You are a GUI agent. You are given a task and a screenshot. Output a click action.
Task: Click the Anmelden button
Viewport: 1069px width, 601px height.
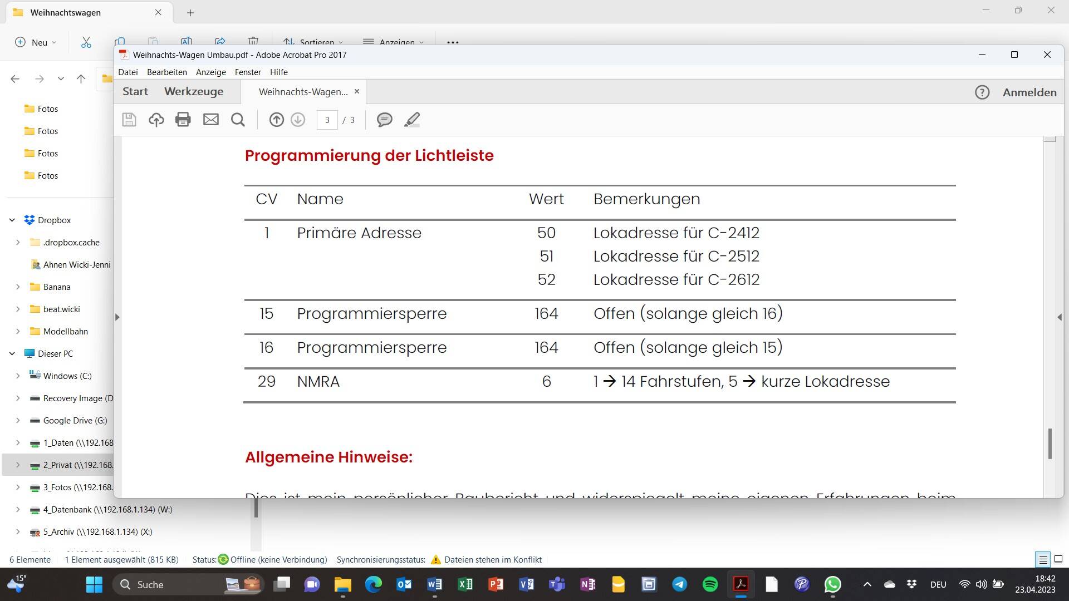1029,92
